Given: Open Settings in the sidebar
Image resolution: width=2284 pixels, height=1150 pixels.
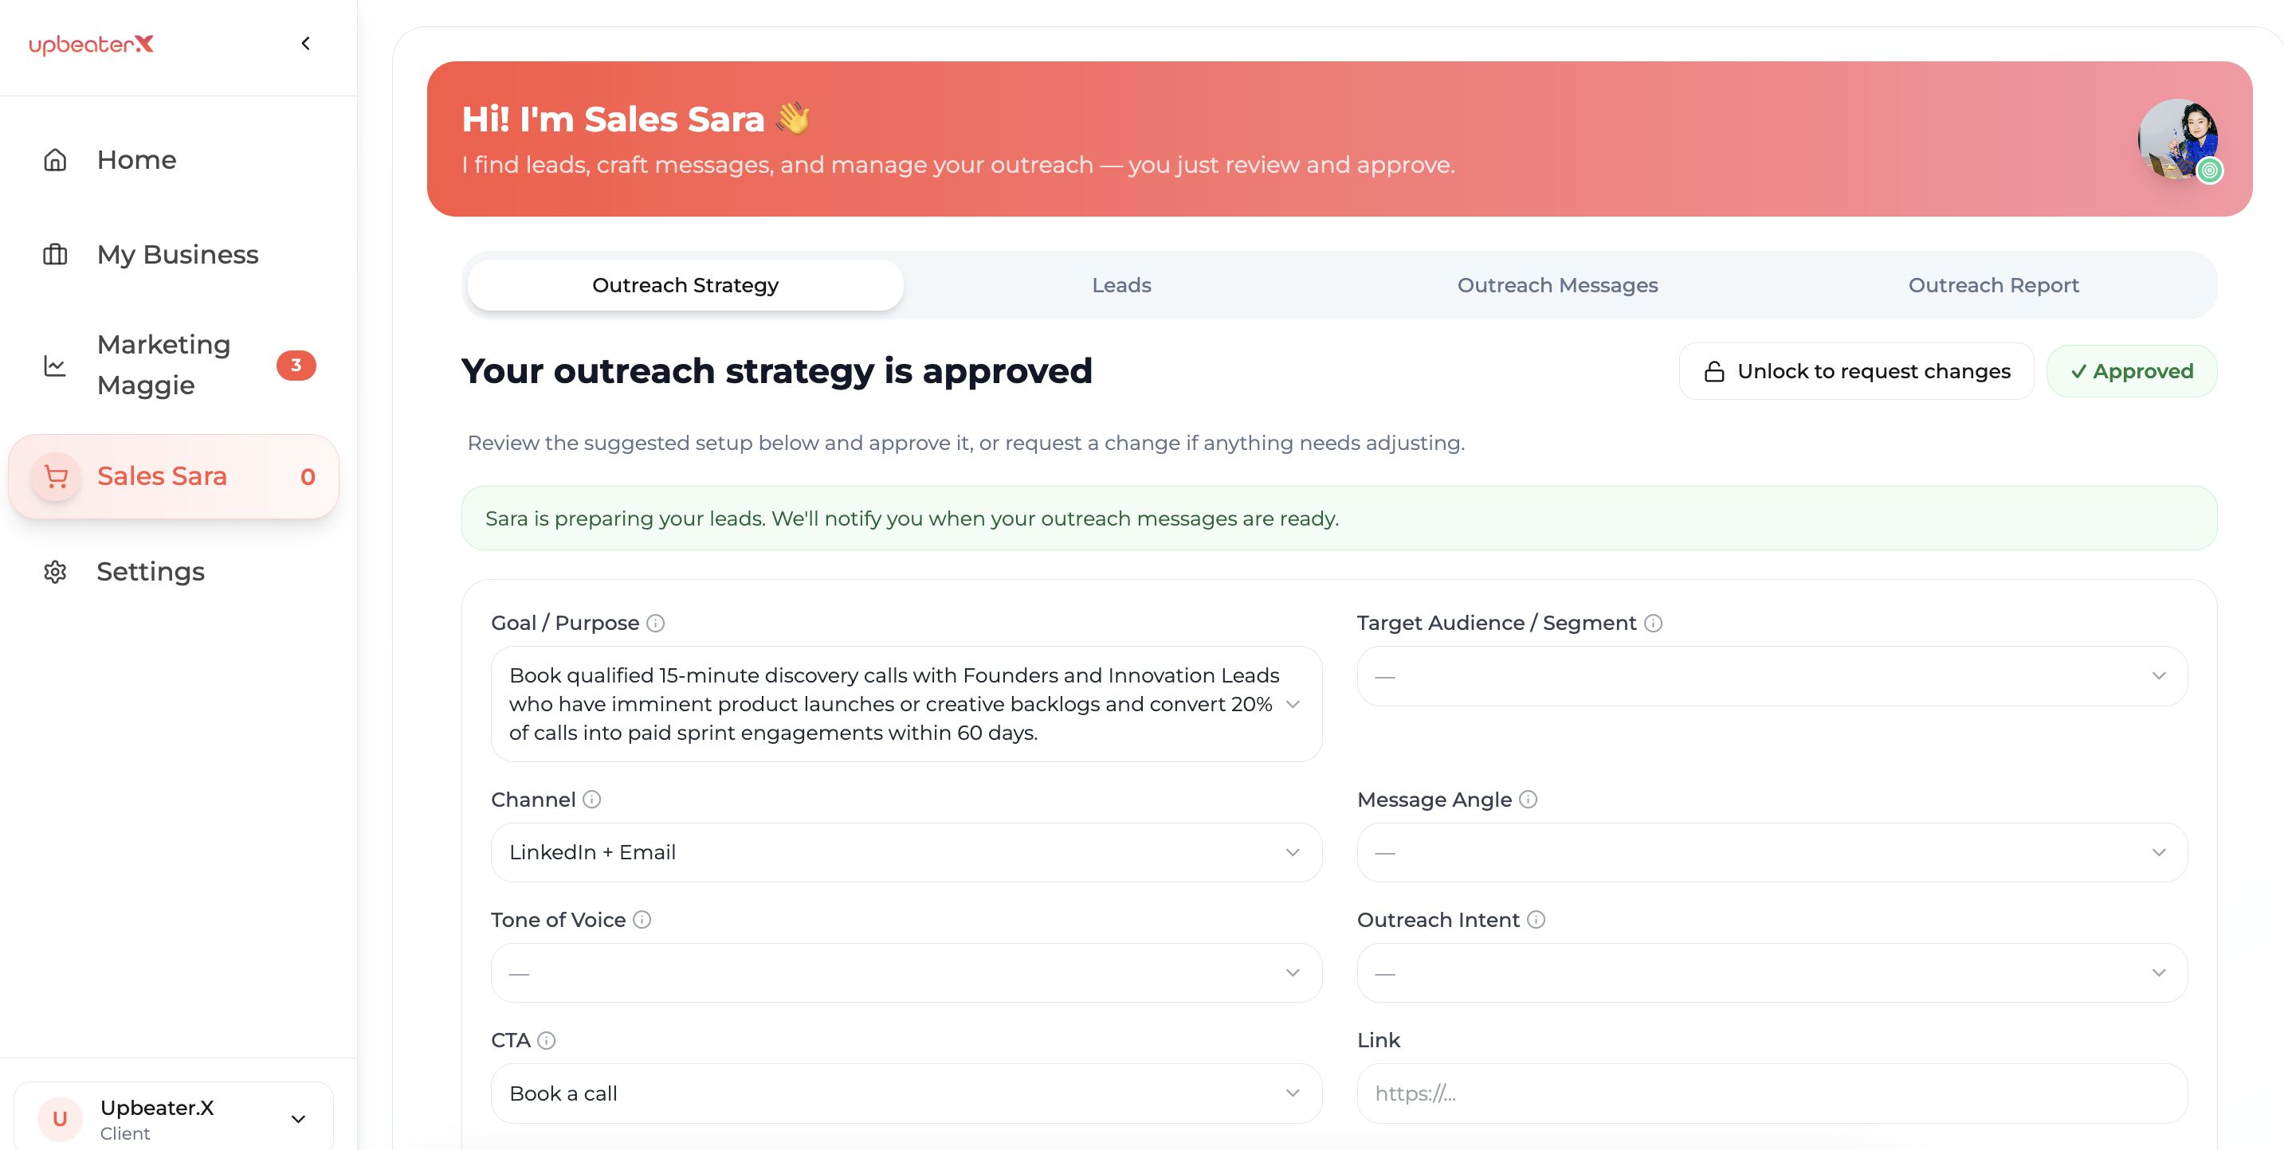Looking at the screenshot, I should (x=174, y=572).
